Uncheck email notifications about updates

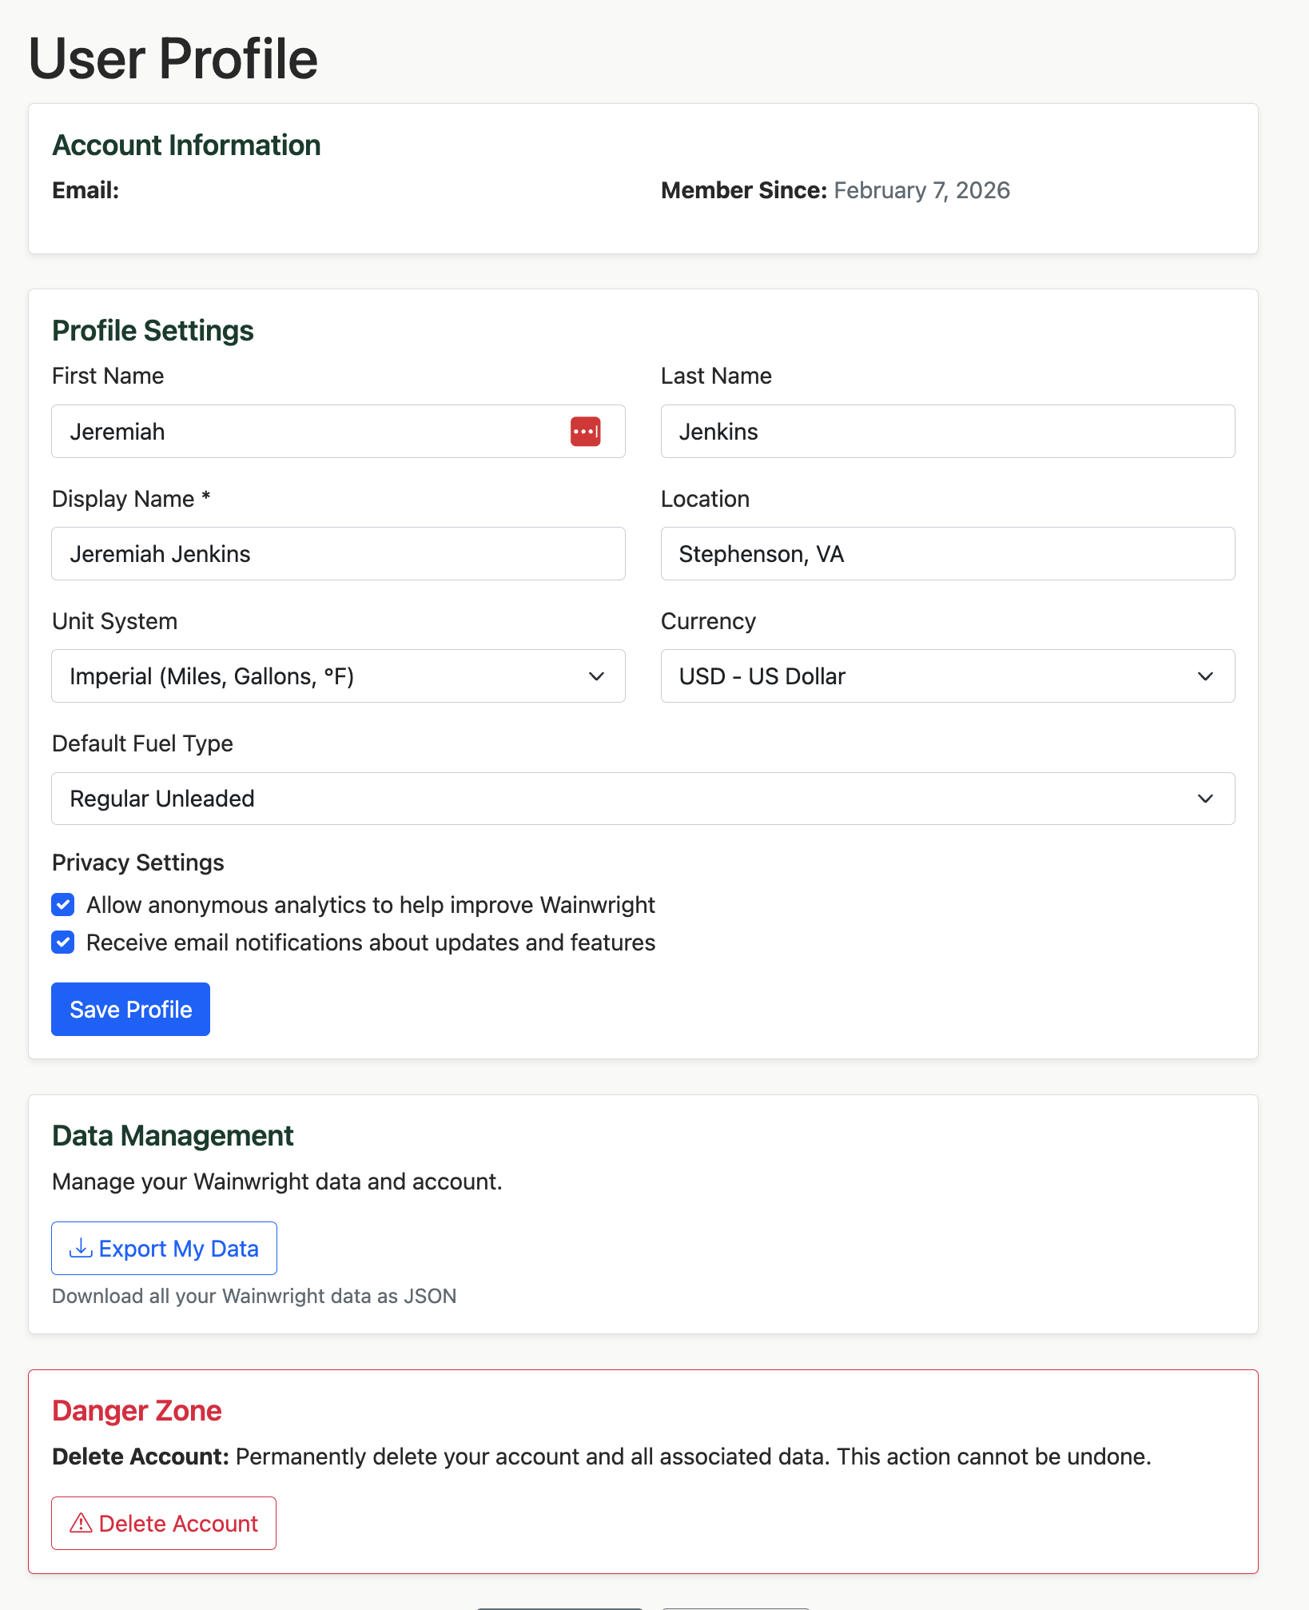pyautogui.click(x=62, y=942)
